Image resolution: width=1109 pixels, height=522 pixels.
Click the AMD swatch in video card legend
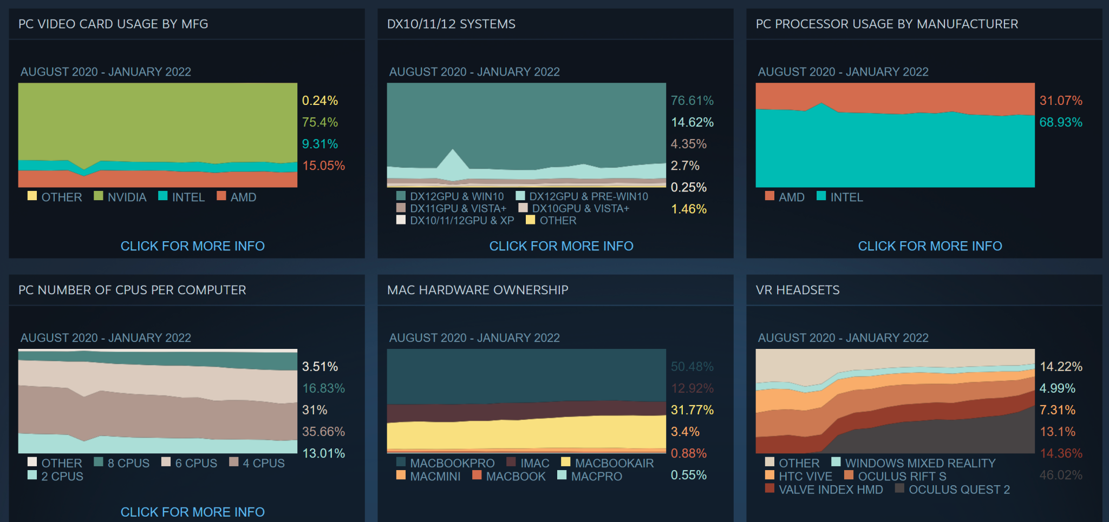221,196
